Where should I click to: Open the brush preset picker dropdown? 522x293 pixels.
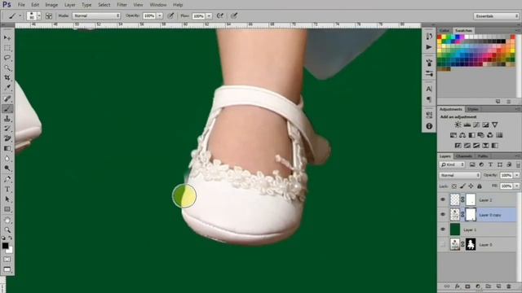[x=39, y=15]
